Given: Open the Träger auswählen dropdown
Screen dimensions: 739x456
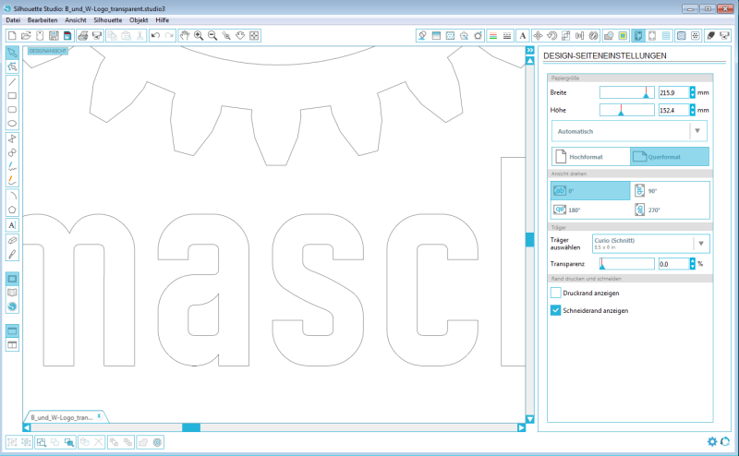Looking at the screenshot, I should 651,244.
